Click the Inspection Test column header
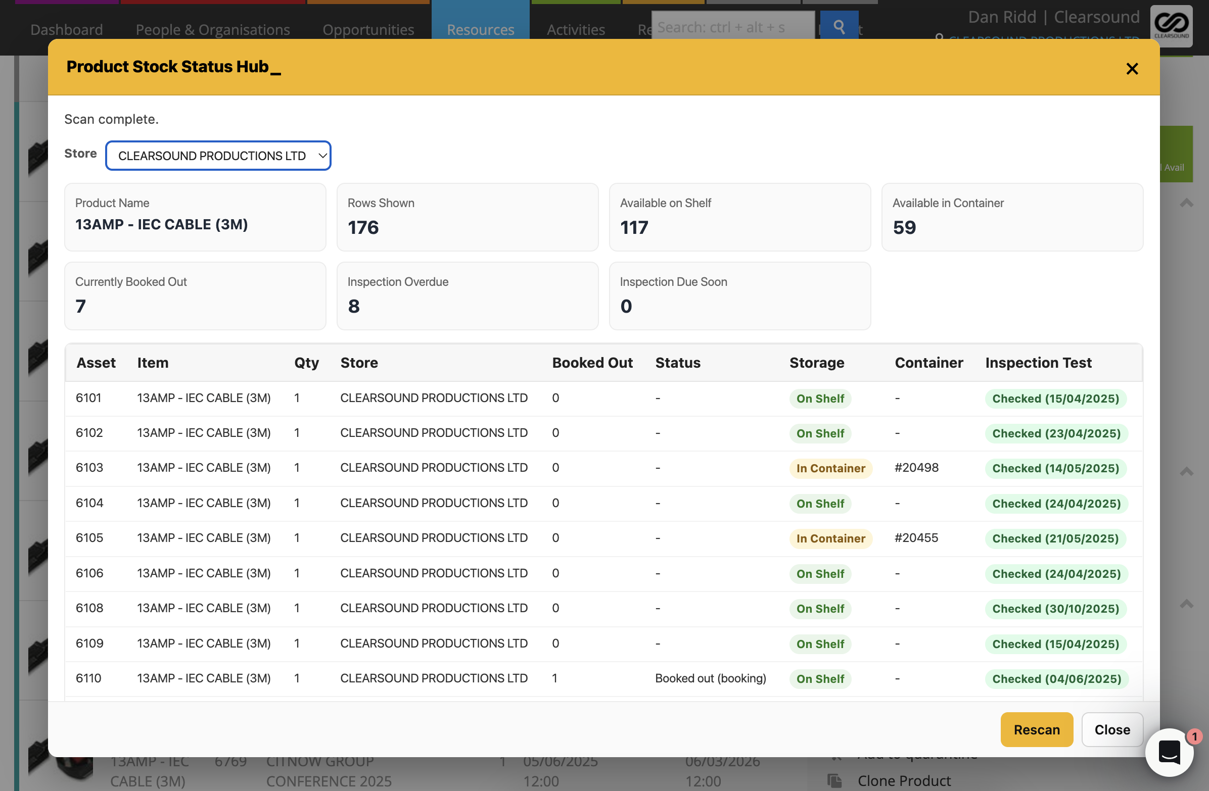Screen dimensions: 1209x791 [1038, 363]
